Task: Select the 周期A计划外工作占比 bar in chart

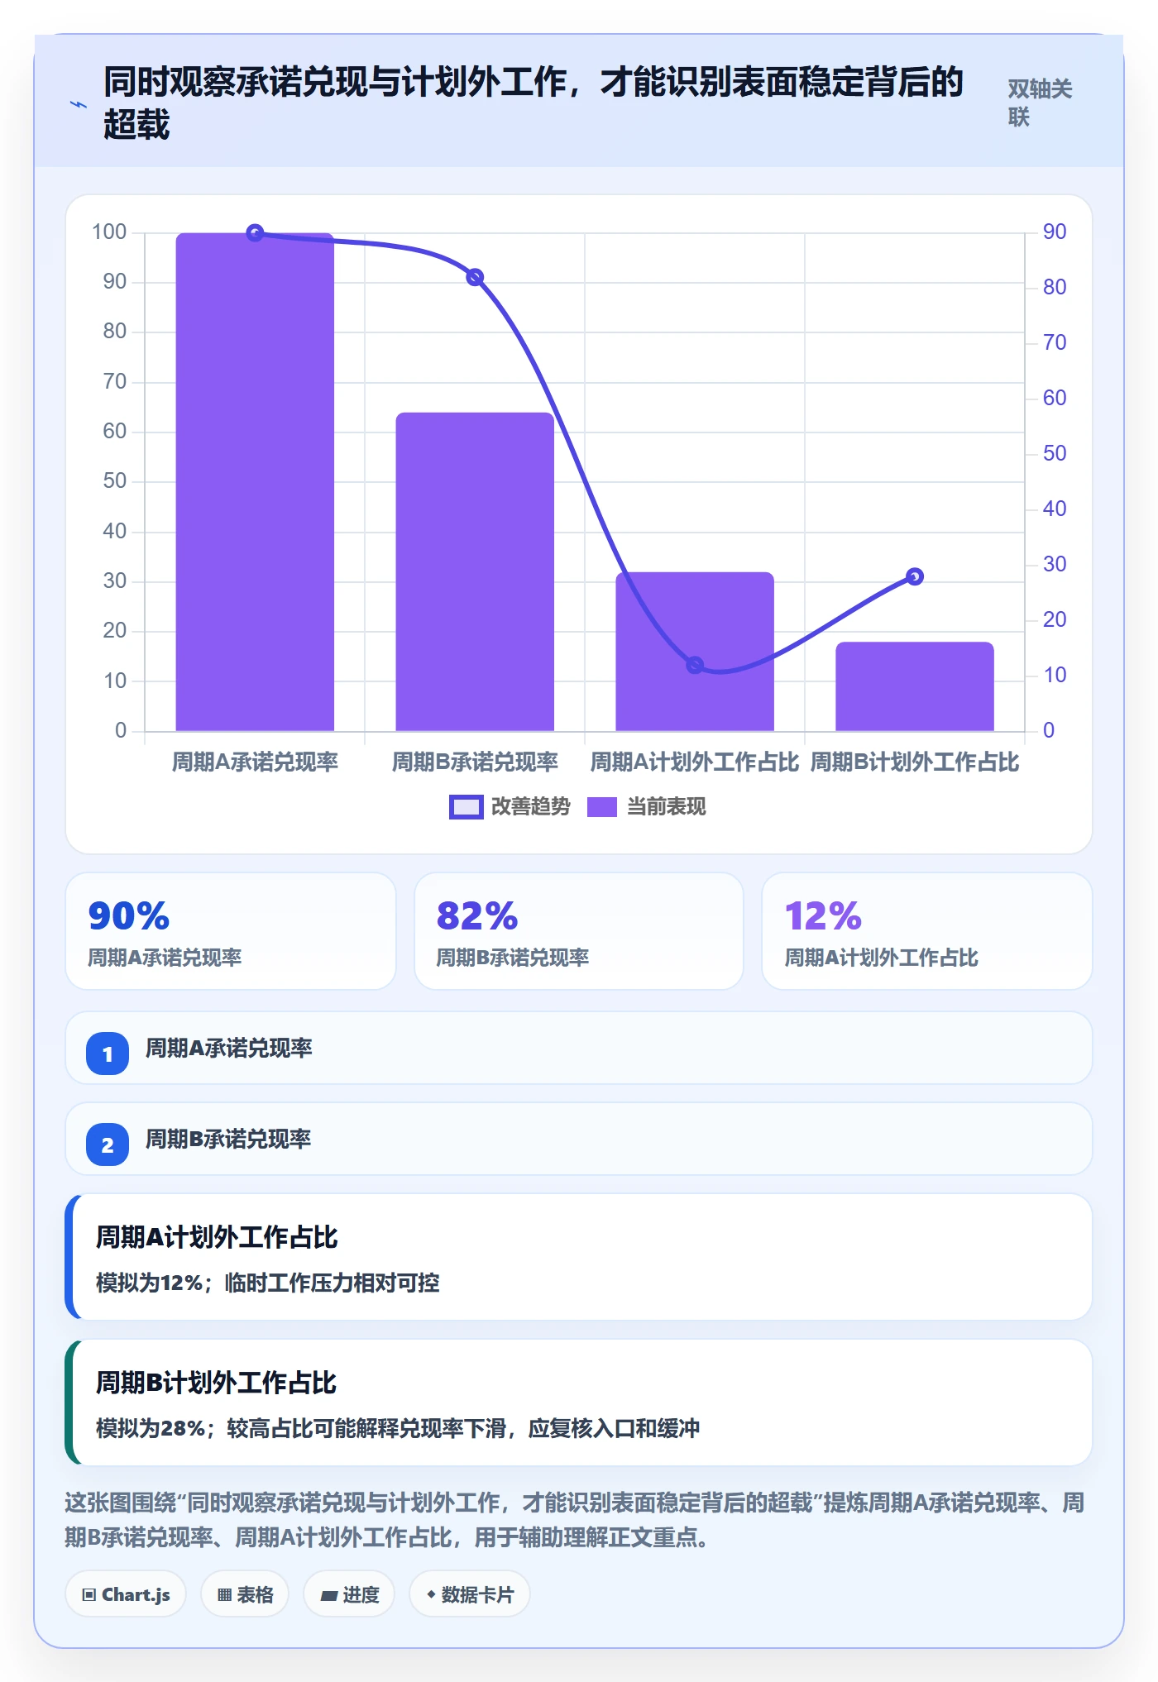Action: [x=695, y=652]
